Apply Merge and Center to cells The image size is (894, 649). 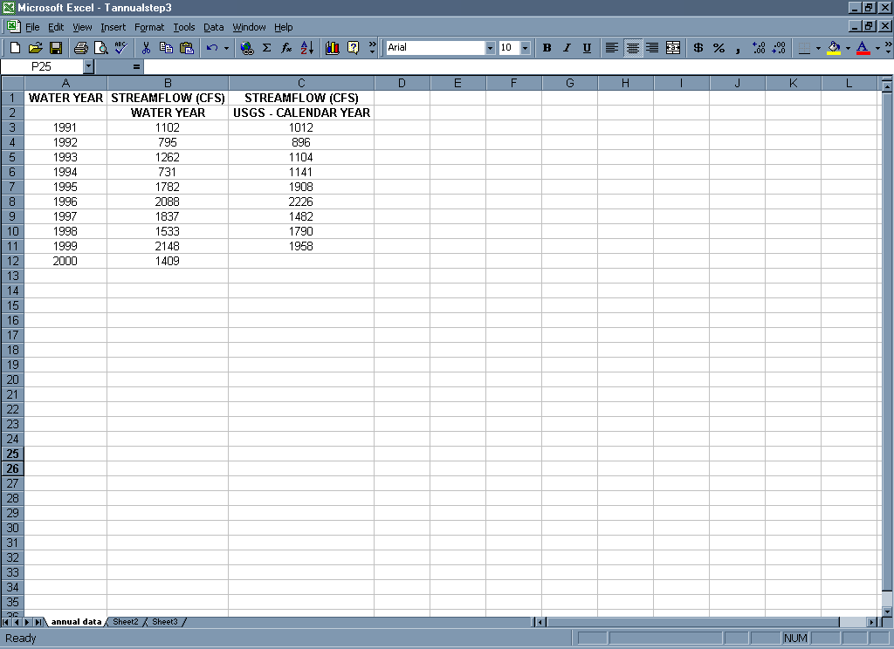pyautogui.click(x=673, y=48)
